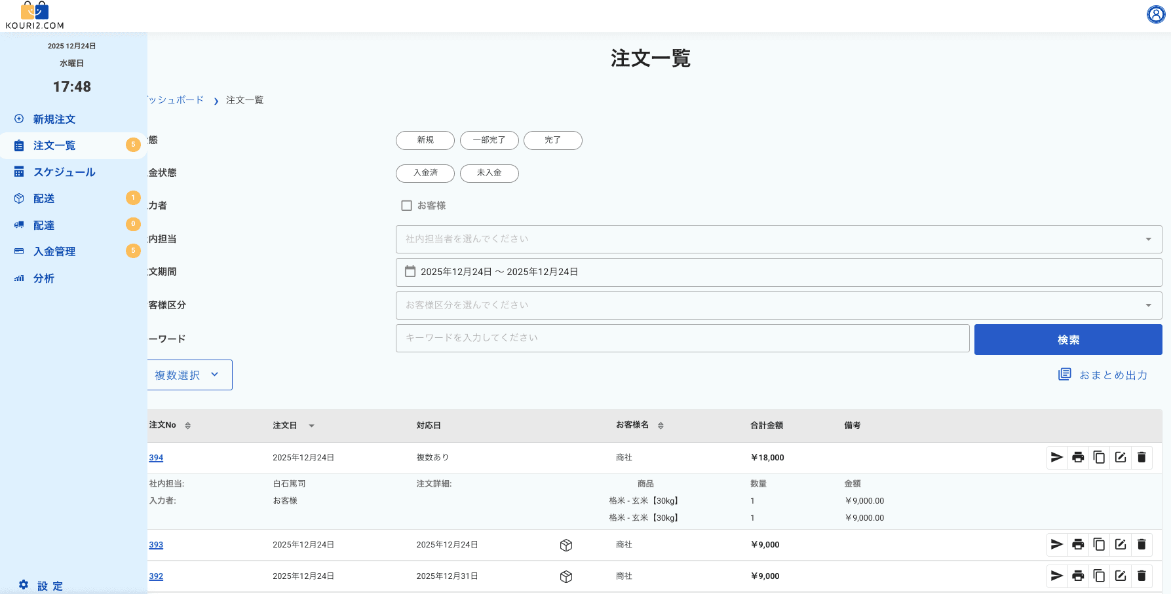The height and width of the screenshot is (594, 1171).
Task: Edit order 392 via the pencil icon
Action: click(1121, 576)
